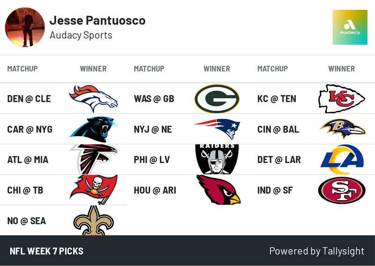Select the DEN @ CLE matchup
The width and height of the screenshot is (375, 266).
(29, 99)
